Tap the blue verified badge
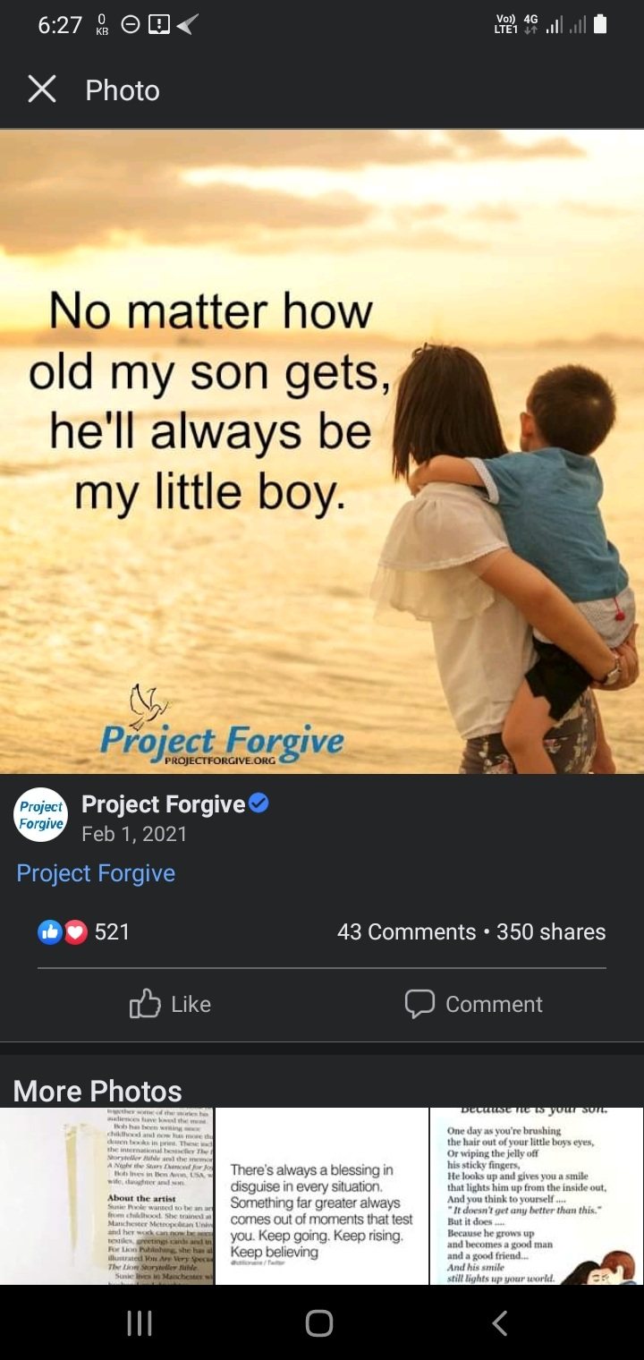The height and width of the screenshot is (1360, 644). point(259,803)
